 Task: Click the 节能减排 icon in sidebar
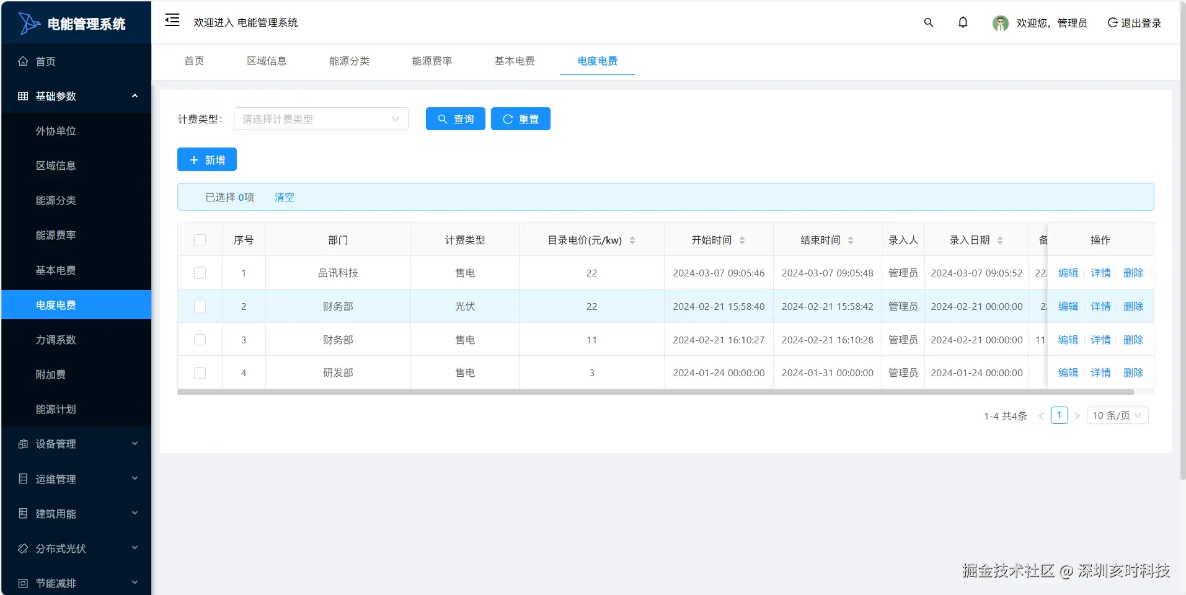(23, 583)
